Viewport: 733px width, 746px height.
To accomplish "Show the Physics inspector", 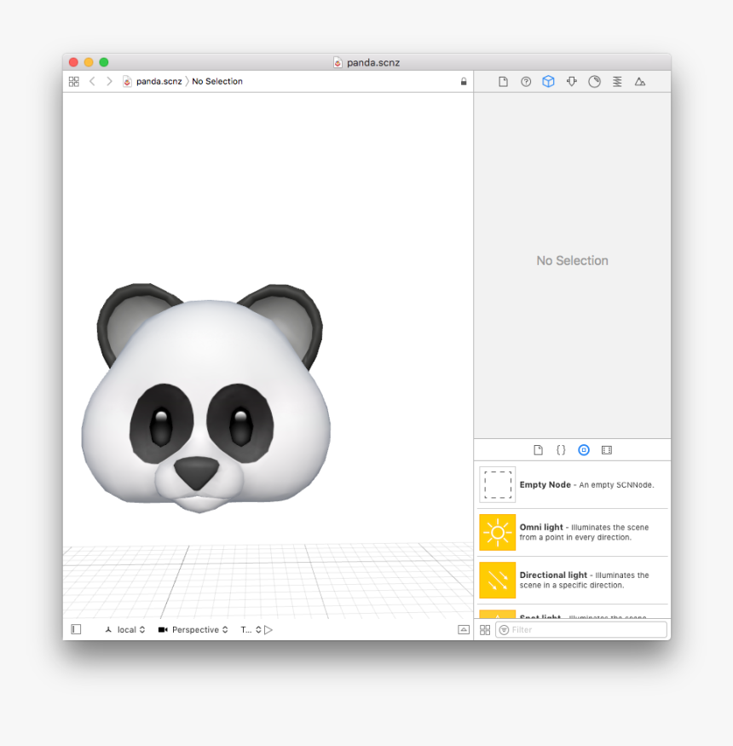I will point(617,82).
